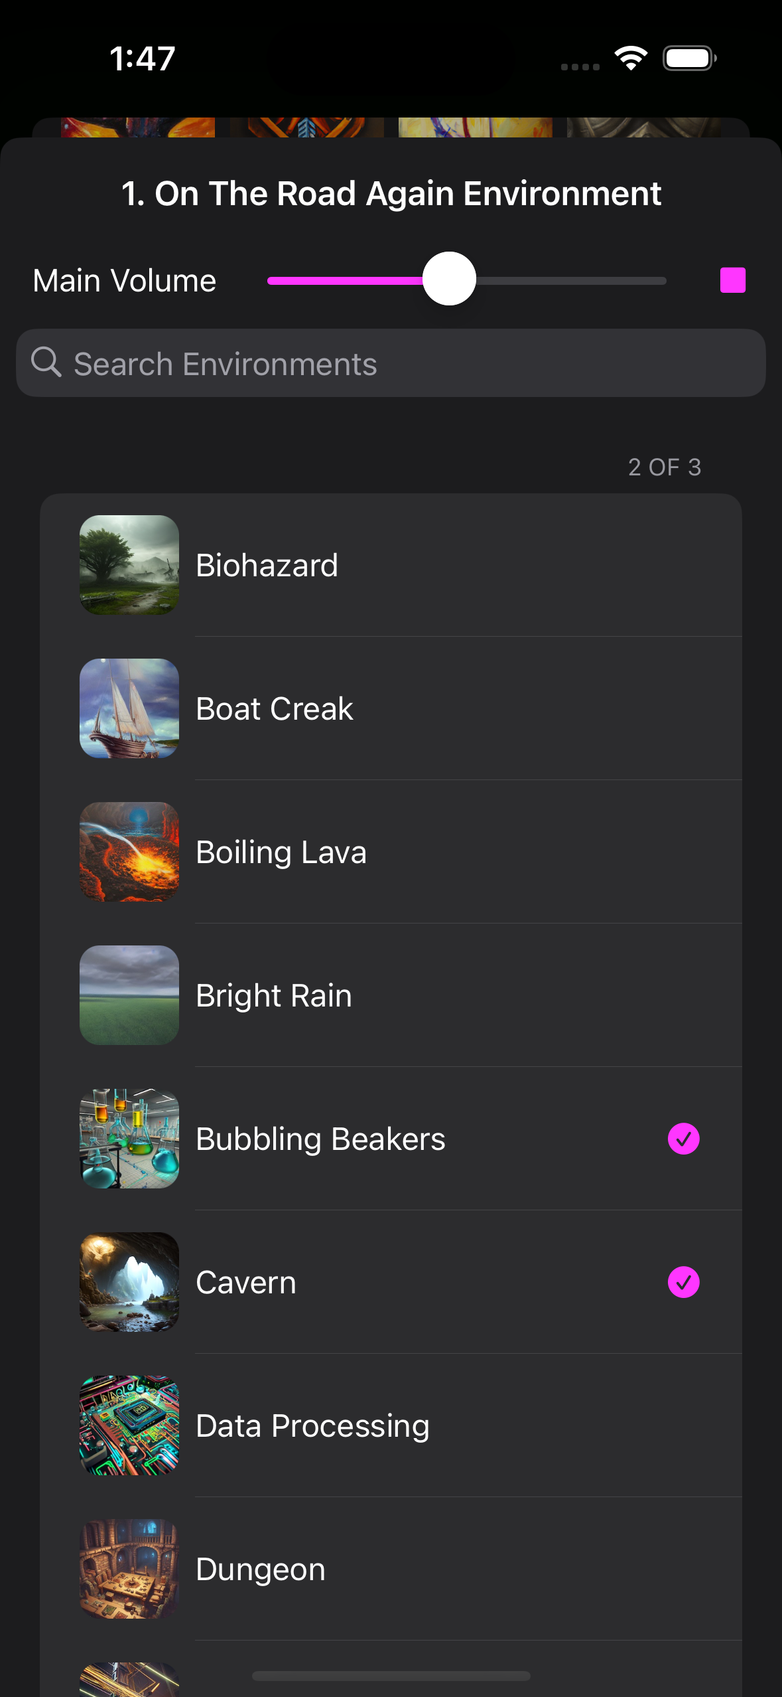Tap the Boat Creak ship thumbnail
This screenshot has height=1697, width=782.
(129, 708)
